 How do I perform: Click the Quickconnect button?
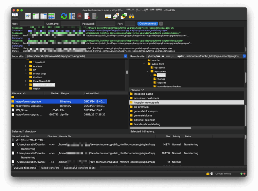(148, 23)
